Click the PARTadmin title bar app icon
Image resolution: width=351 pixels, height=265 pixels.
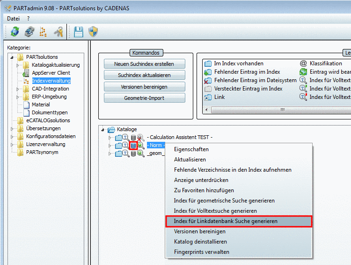(8, 8)
